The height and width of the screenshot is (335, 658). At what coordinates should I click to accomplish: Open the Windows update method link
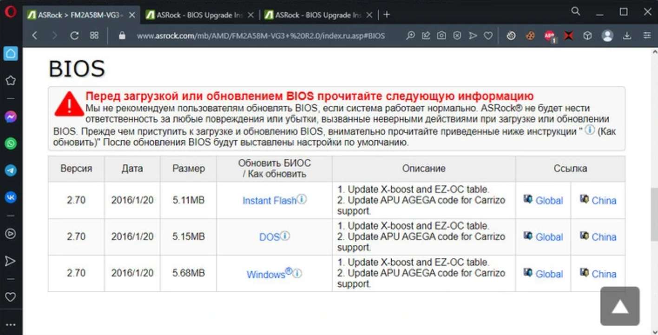tap(266, 274)
